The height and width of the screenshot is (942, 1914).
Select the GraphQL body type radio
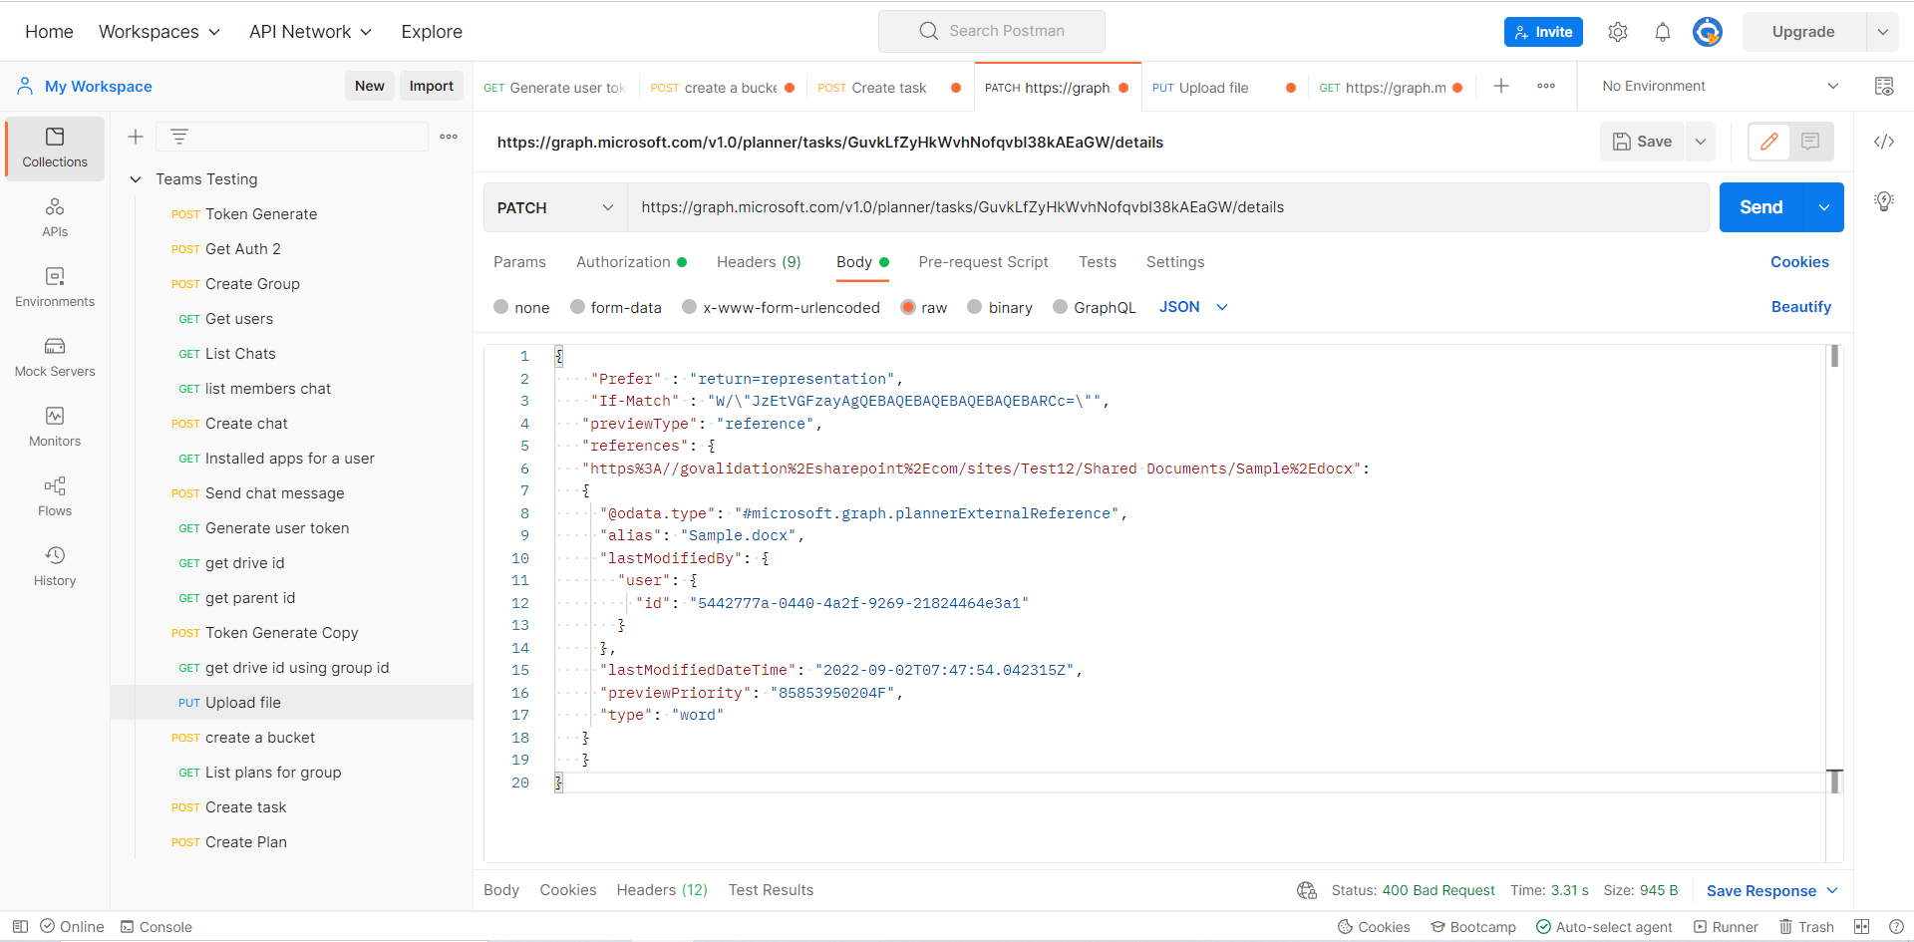pos(1061,307)
